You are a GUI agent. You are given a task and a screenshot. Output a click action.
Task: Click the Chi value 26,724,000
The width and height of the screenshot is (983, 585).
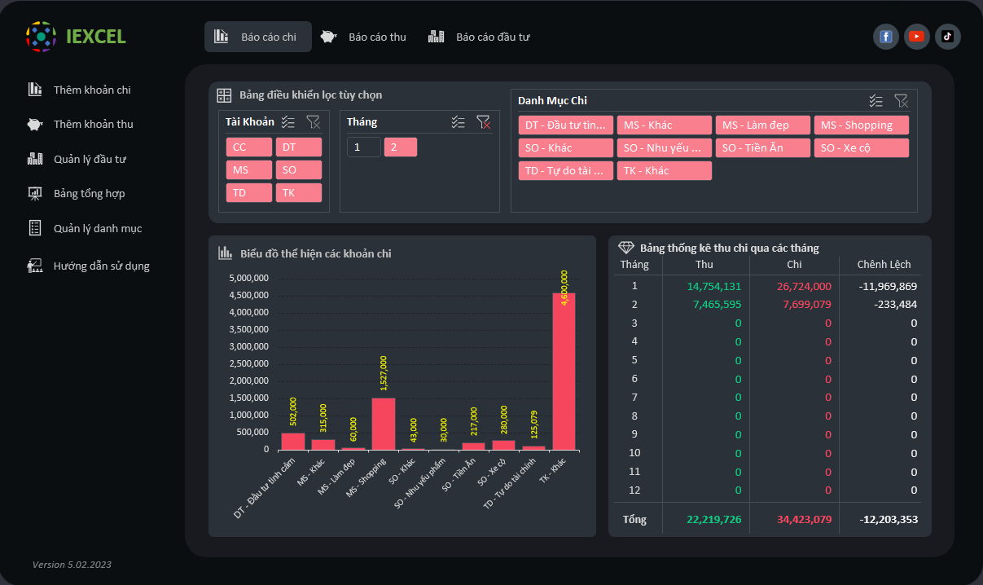tap(805, 286)
